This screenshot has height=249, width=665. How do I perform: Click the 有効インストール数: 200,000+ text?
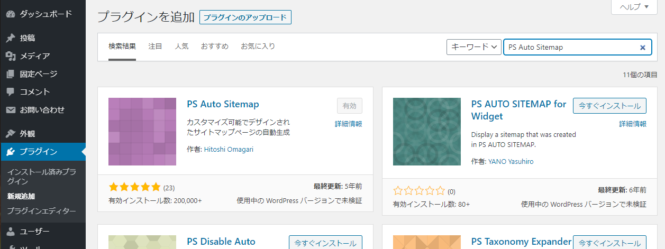pos(155,201)
